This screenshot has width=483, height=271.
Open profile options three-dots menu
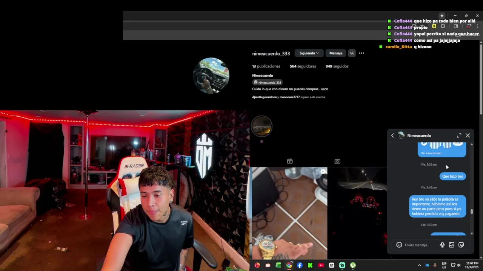(x=361, y=53)
